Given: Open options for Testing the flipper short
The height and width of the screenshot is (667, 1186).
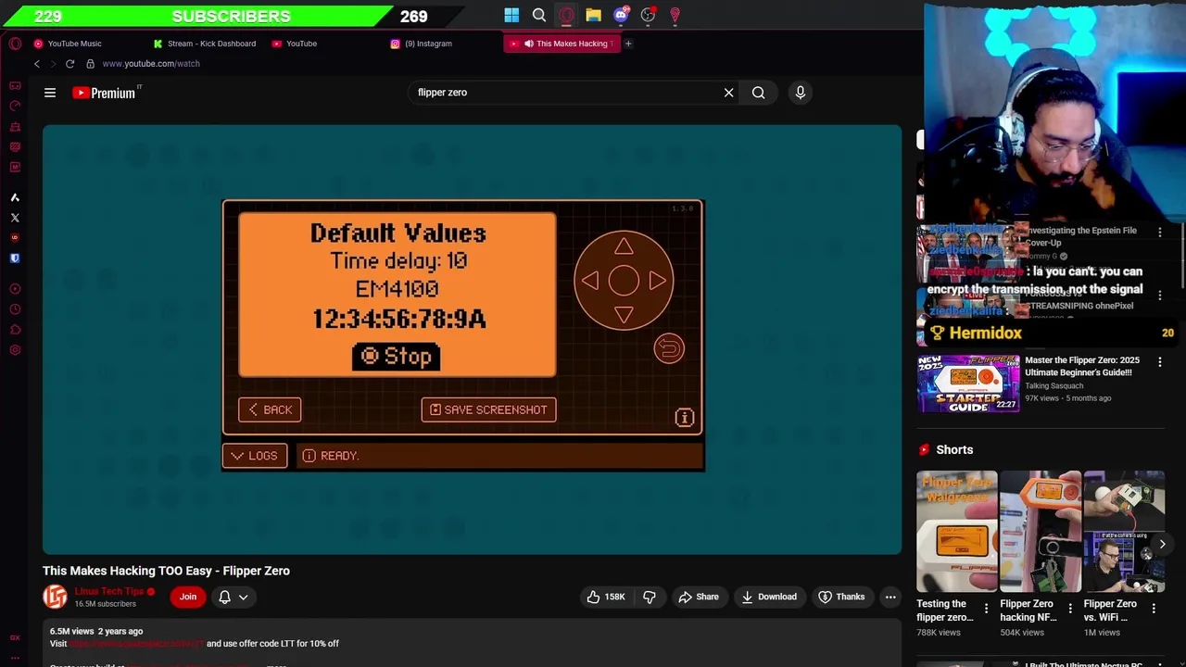Looking at the screenshot, I should [x=986, y=609].
